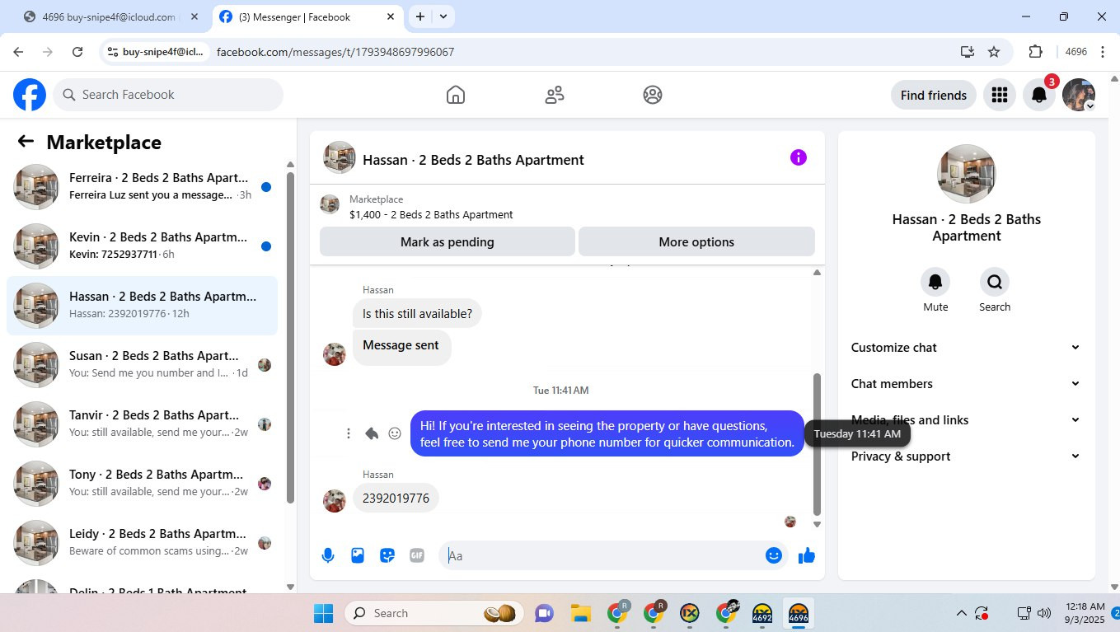Open the Ferreira conversation
This screenshot has height=632, width=1120.
[143, 187]
